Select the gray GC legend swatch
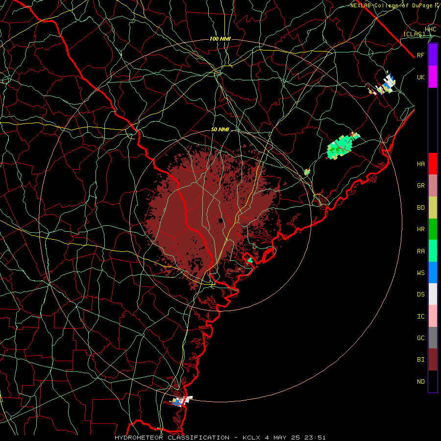 [433, 338]
